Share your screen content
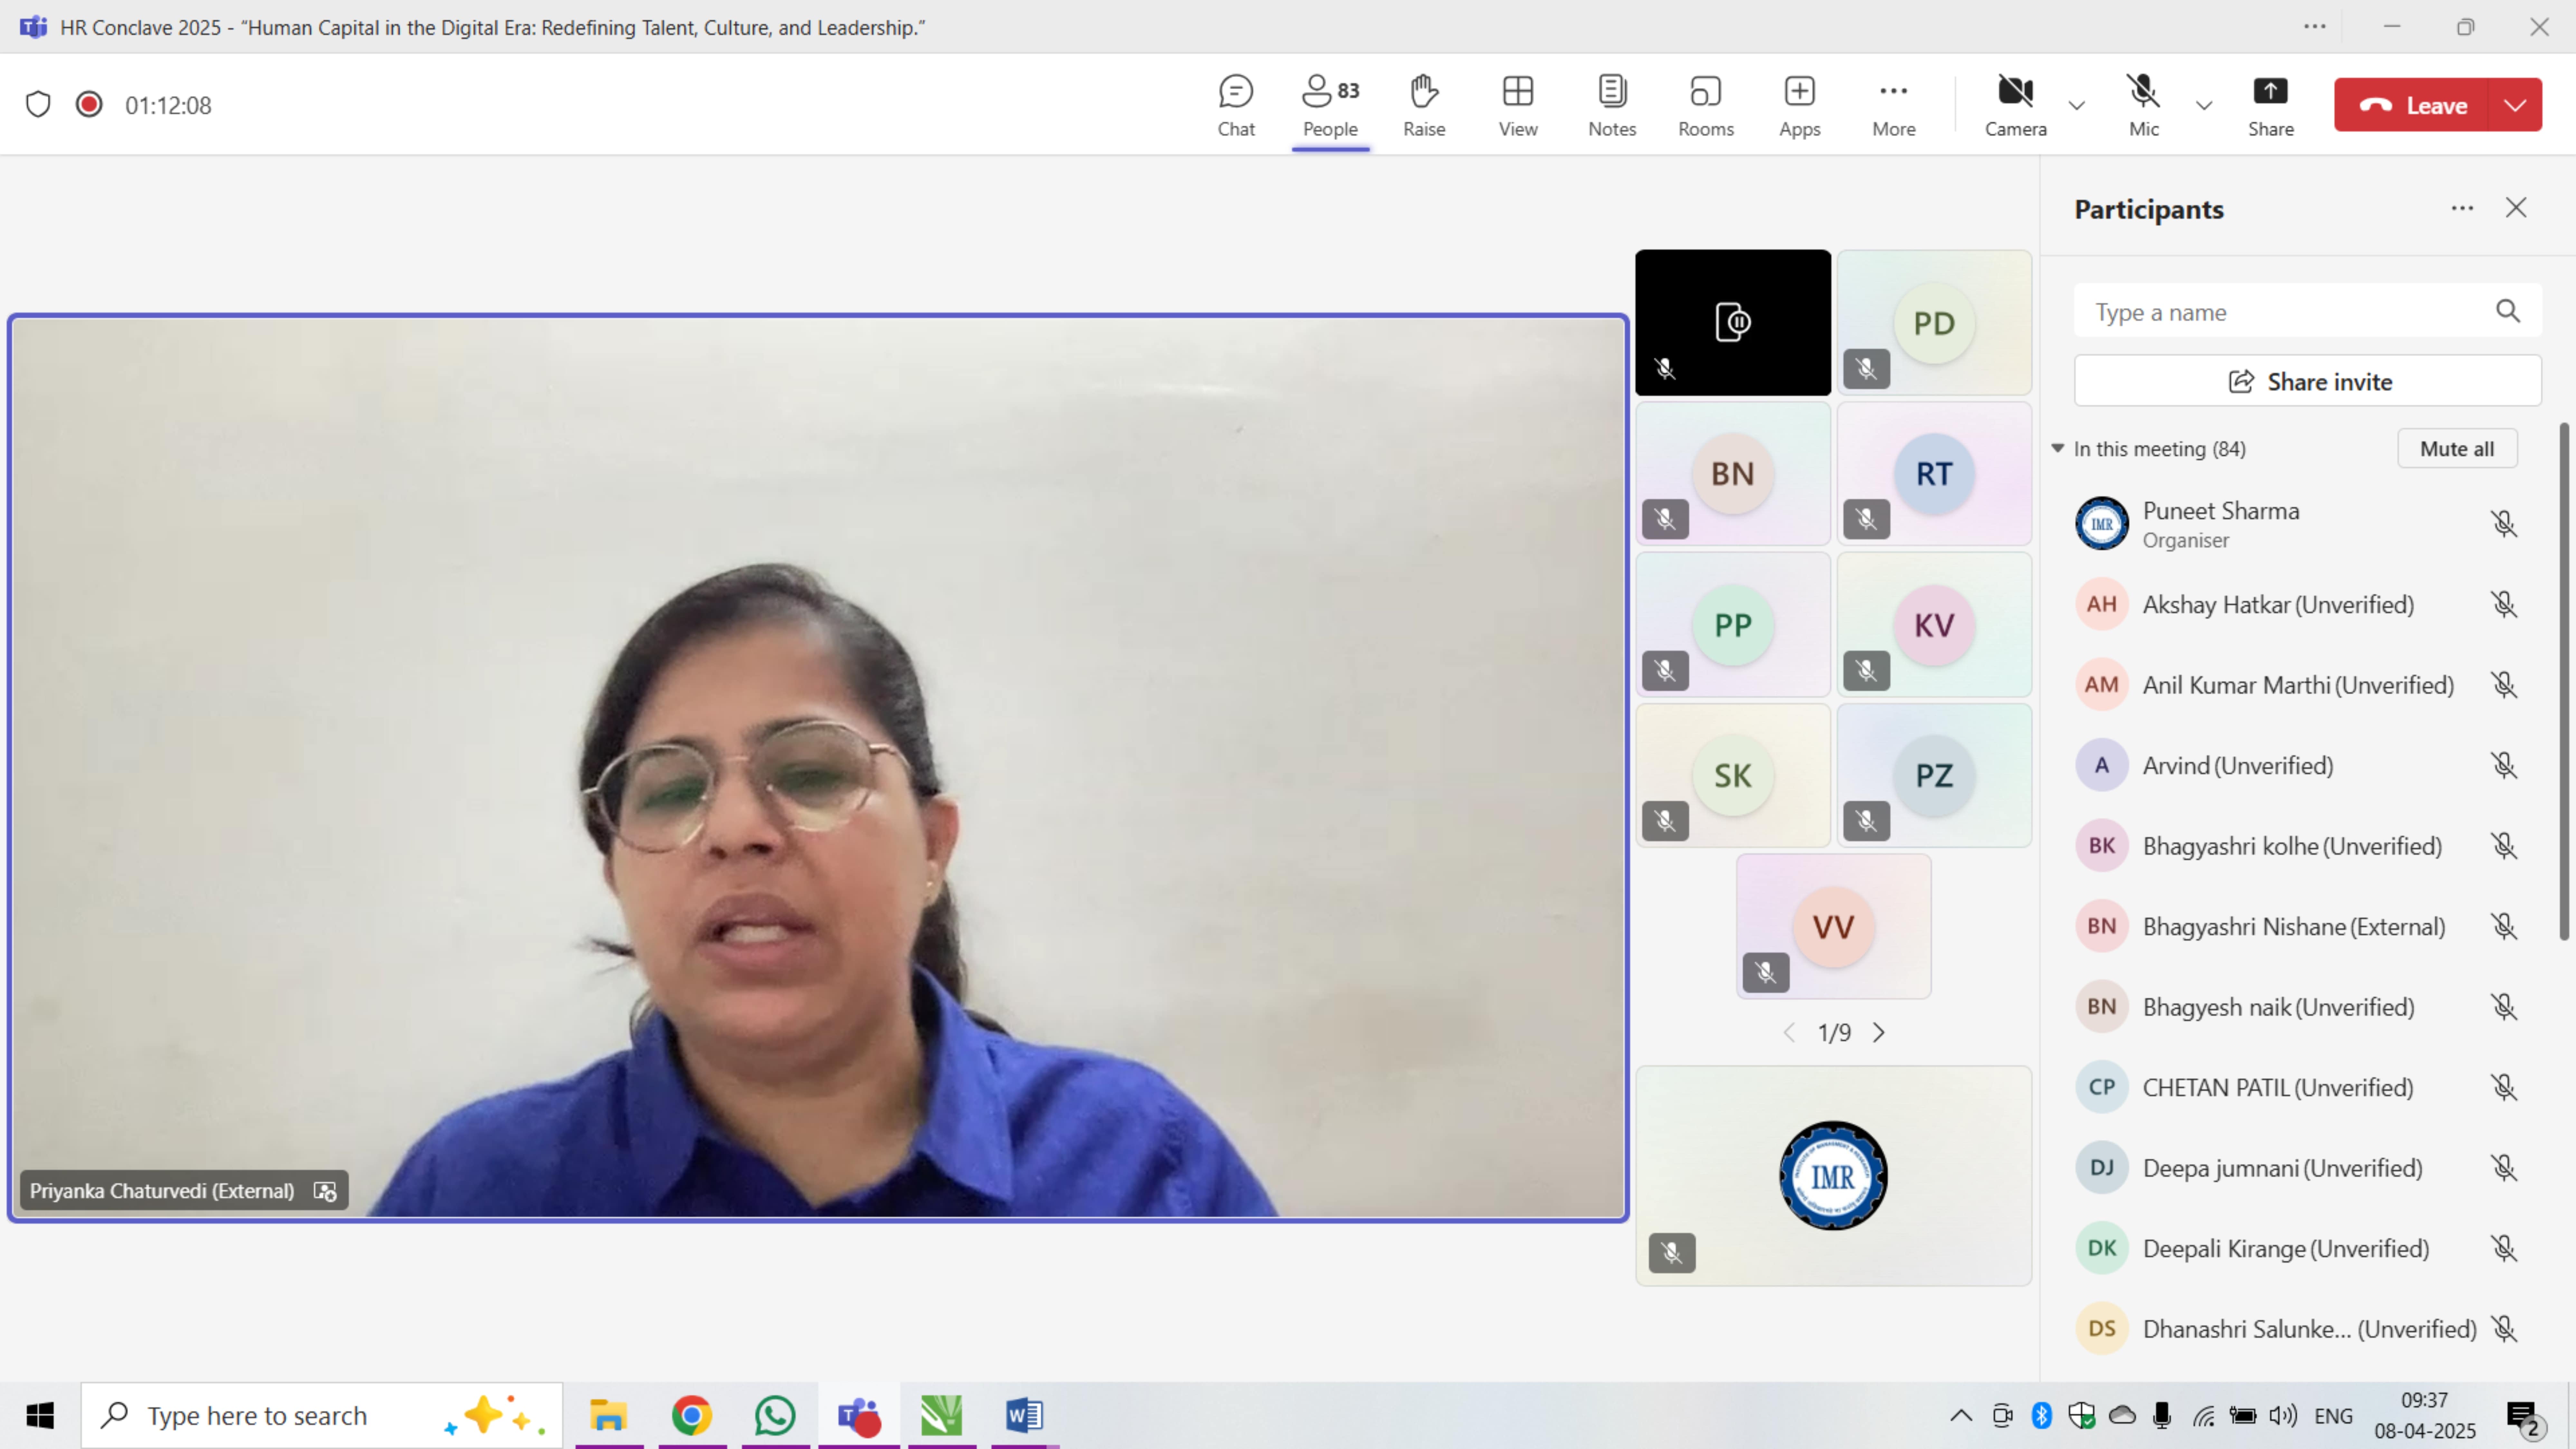Screen dimensions: 2576x1449 pos(2271,105)
